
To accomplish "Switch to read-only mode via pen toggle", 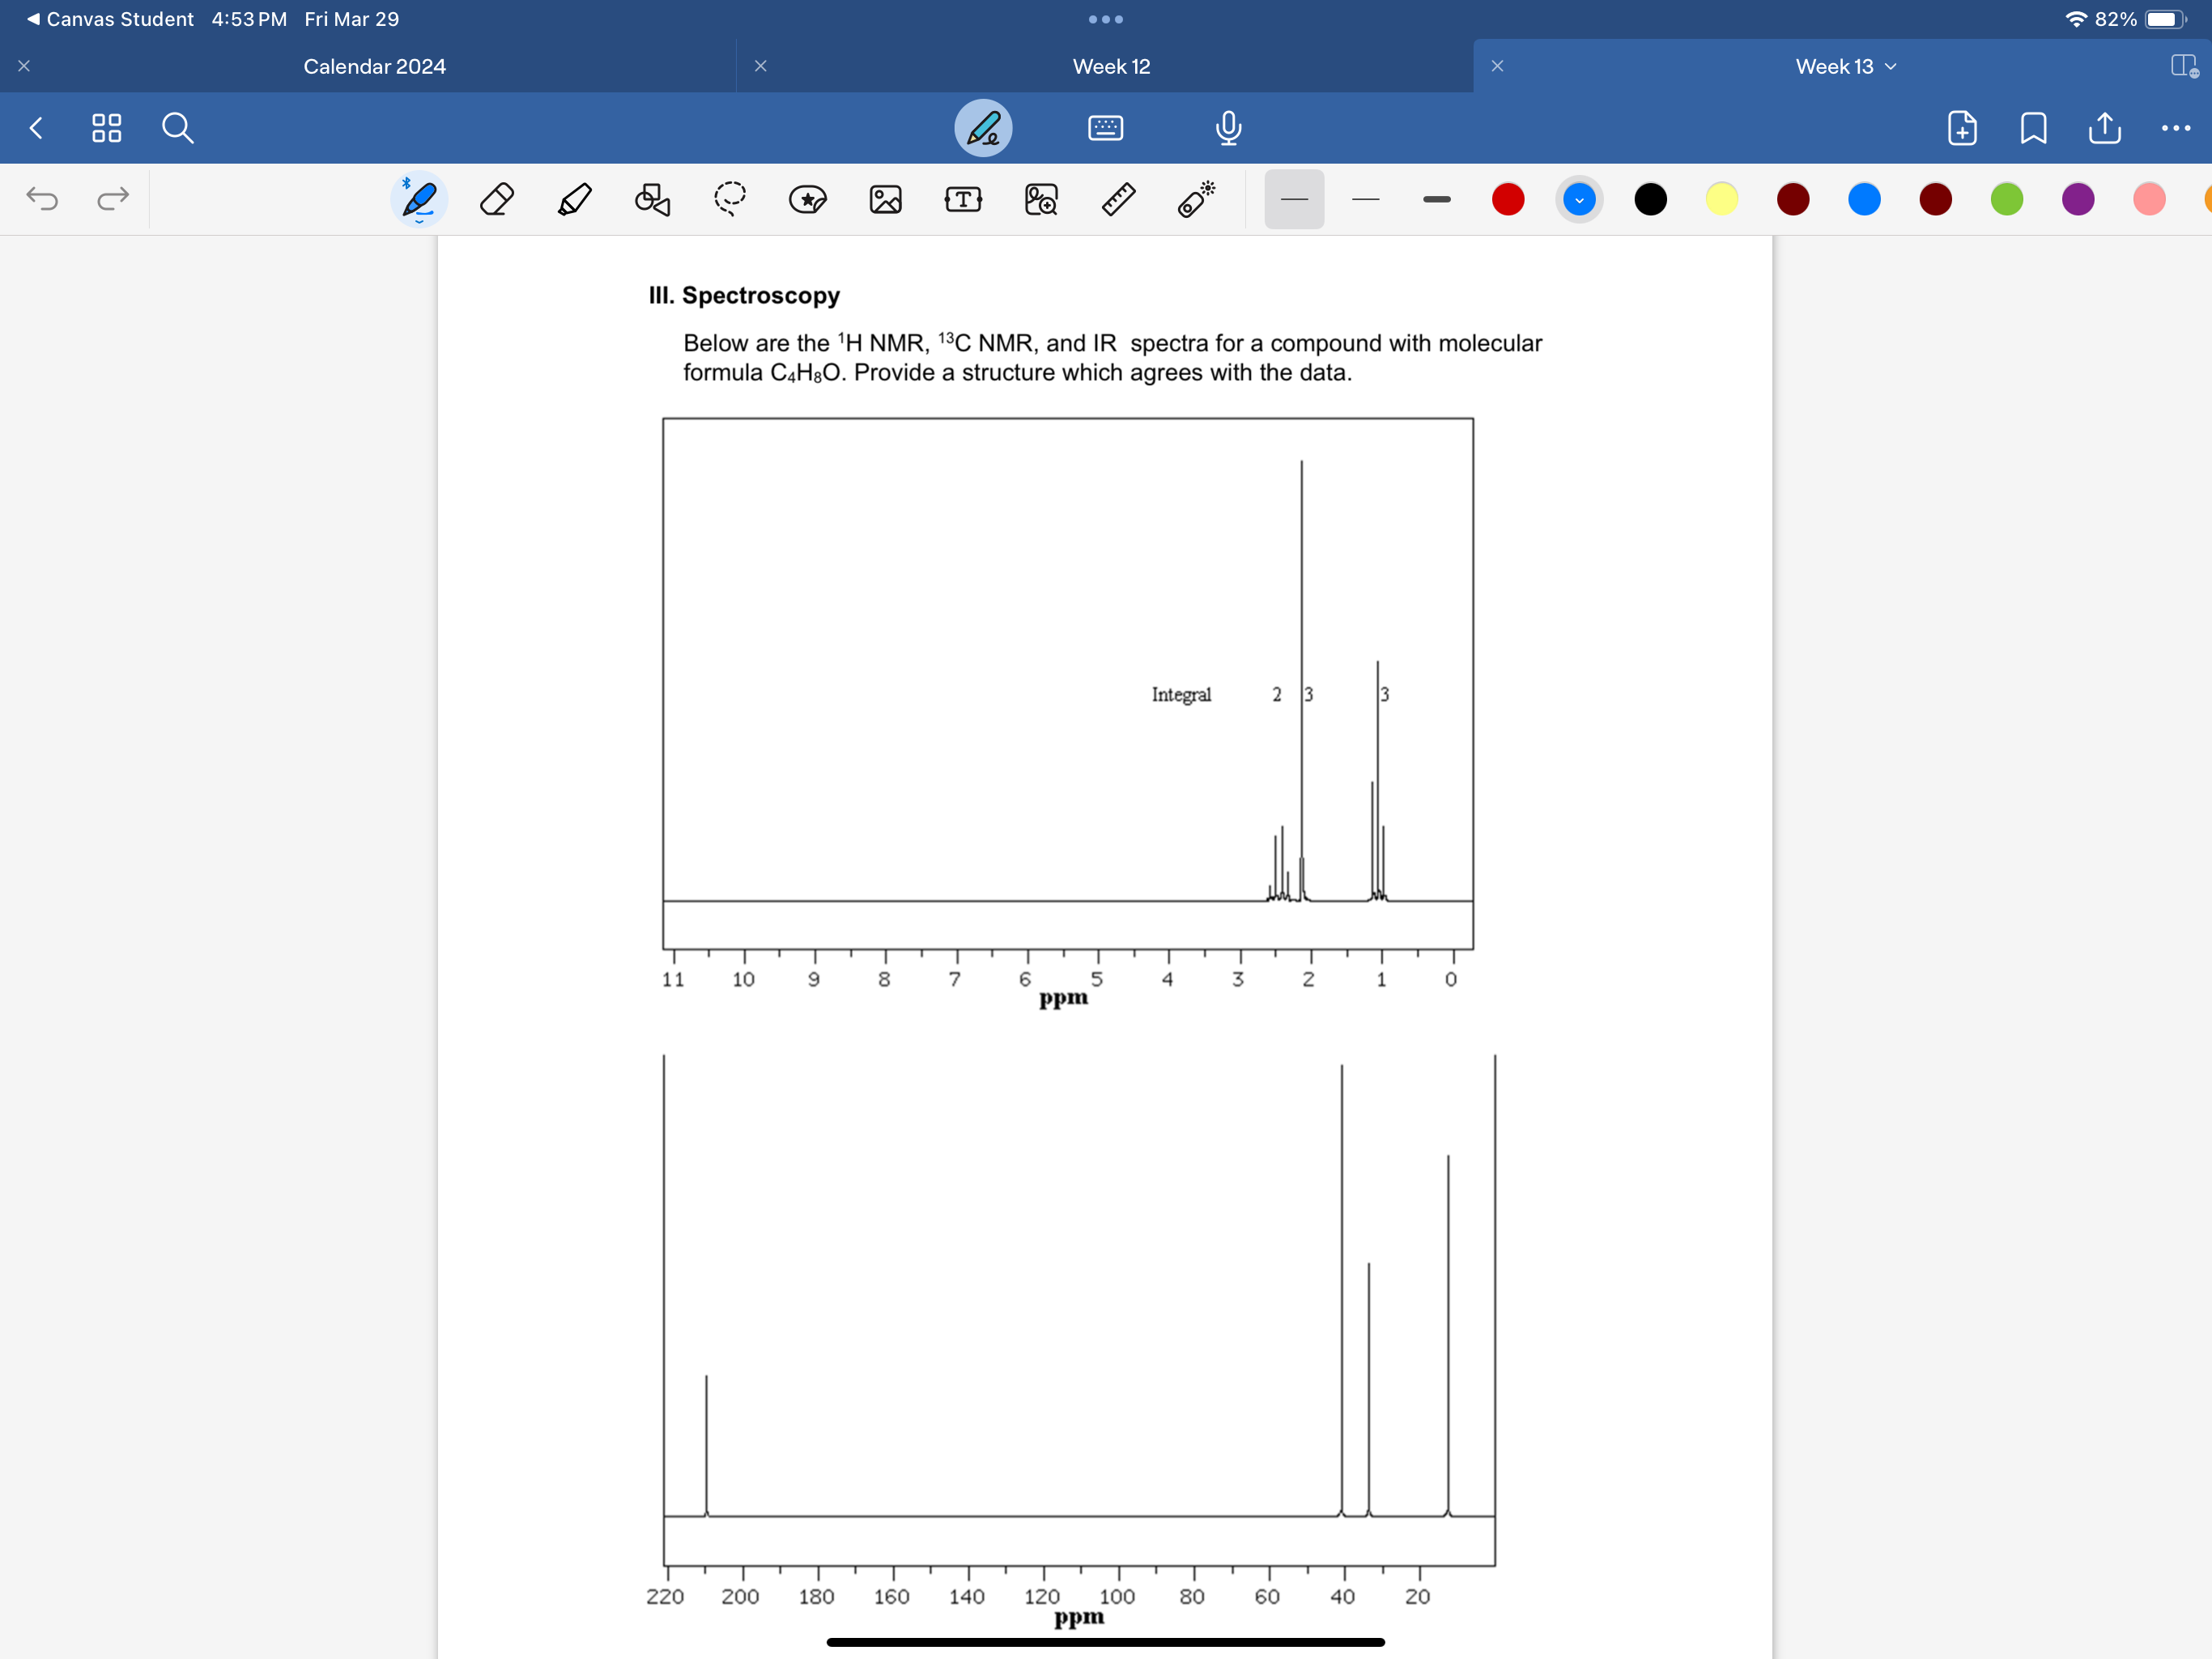I will [983, 128].
